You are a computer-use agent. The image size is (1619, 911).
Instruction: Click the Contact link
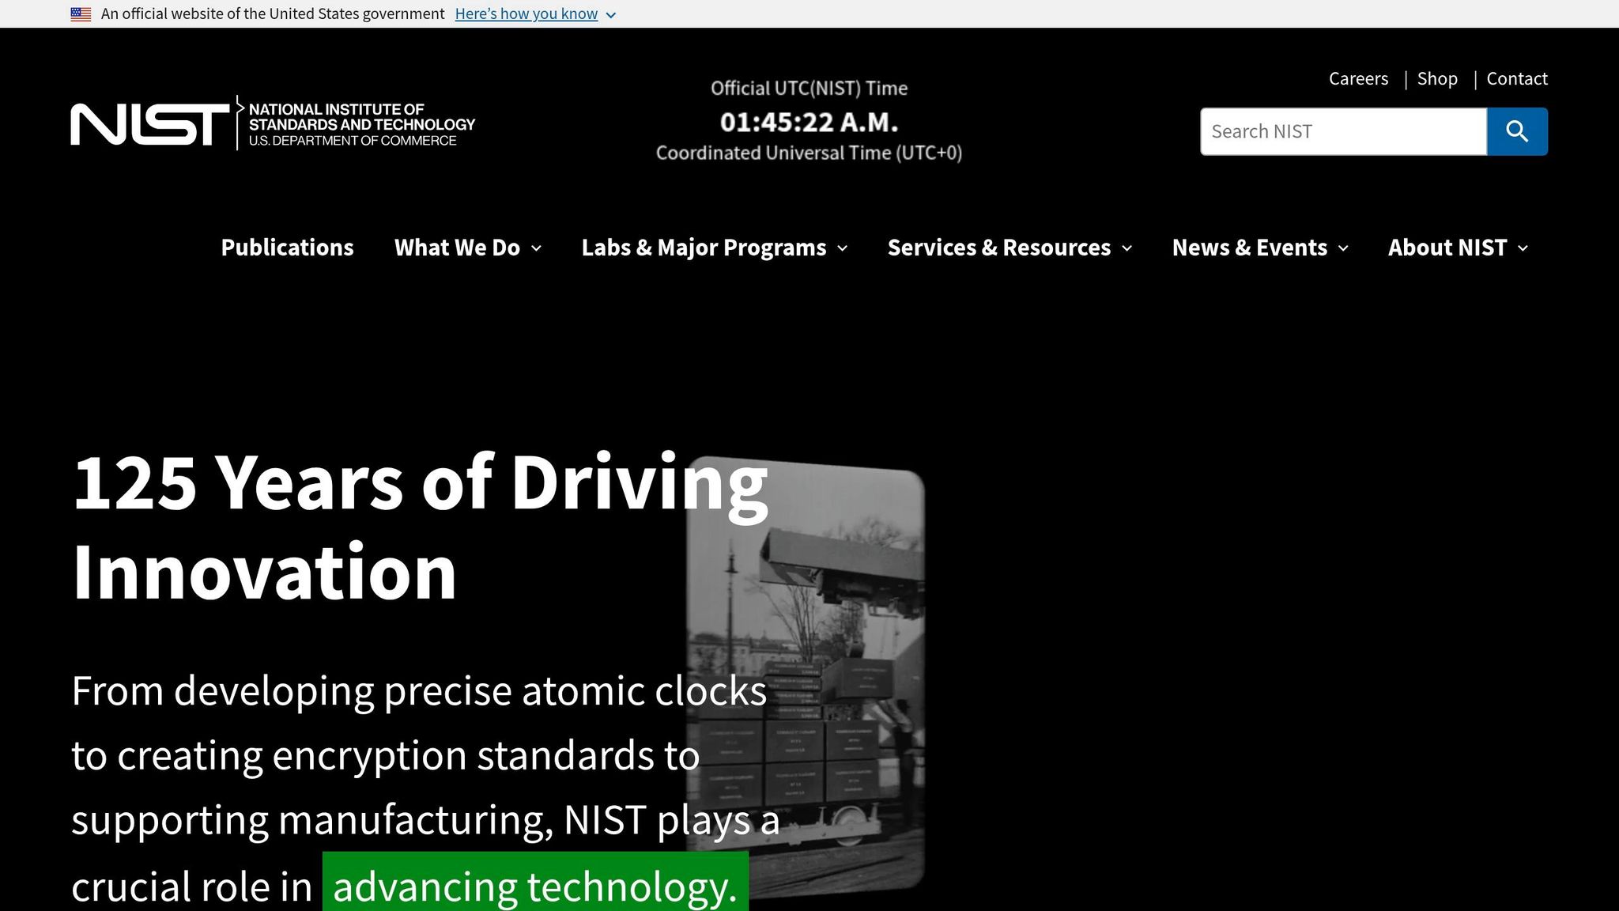point(1516,78)
